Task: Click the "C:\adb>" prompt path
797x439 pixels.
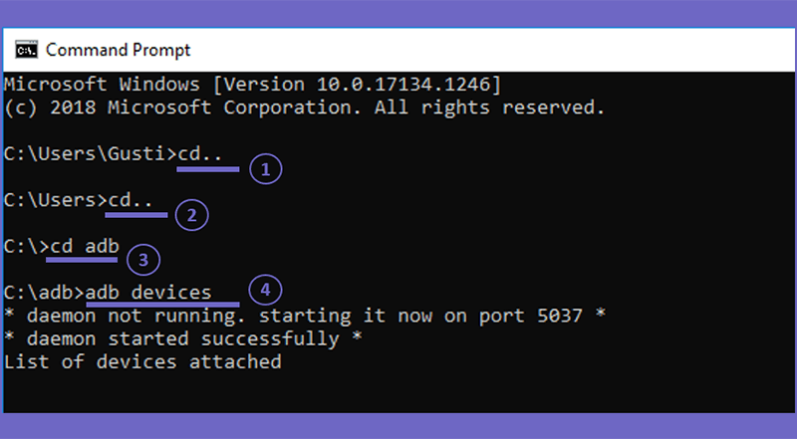Action: 44,293
